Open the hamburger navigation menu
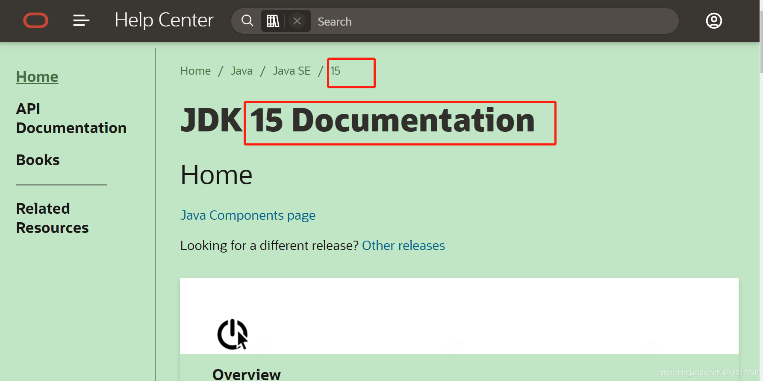Viewport: 763px width, 381px height. click(81, 20)
